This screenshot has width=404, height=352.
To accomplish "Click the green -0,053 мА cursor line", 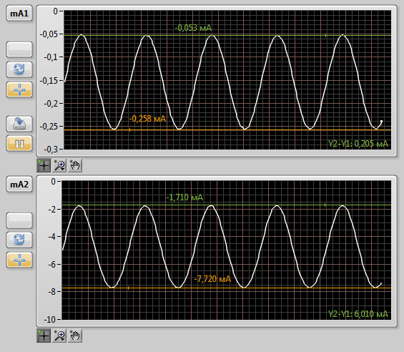I will (x=227, y=35).
